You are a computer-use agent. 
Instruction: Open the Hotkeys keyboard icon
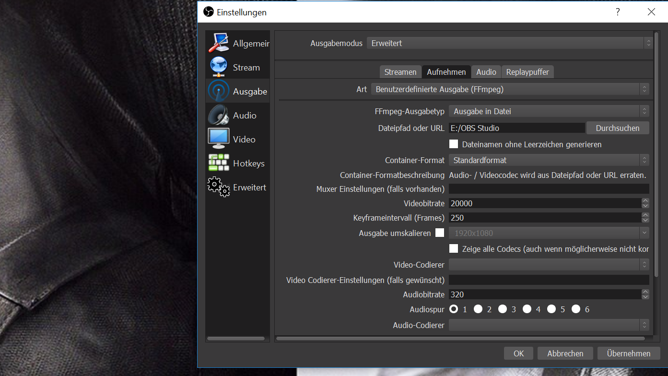(x=219, y=163)
